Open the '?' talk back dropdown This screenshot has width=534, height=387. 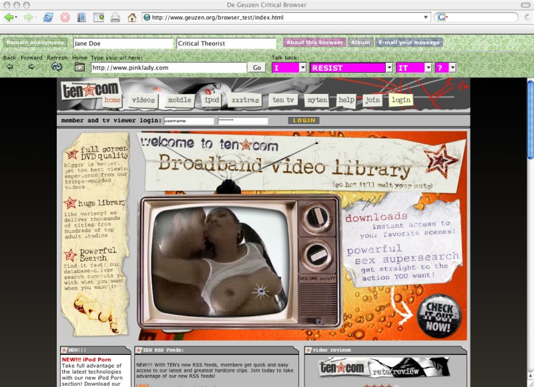(x=446, y=68)
